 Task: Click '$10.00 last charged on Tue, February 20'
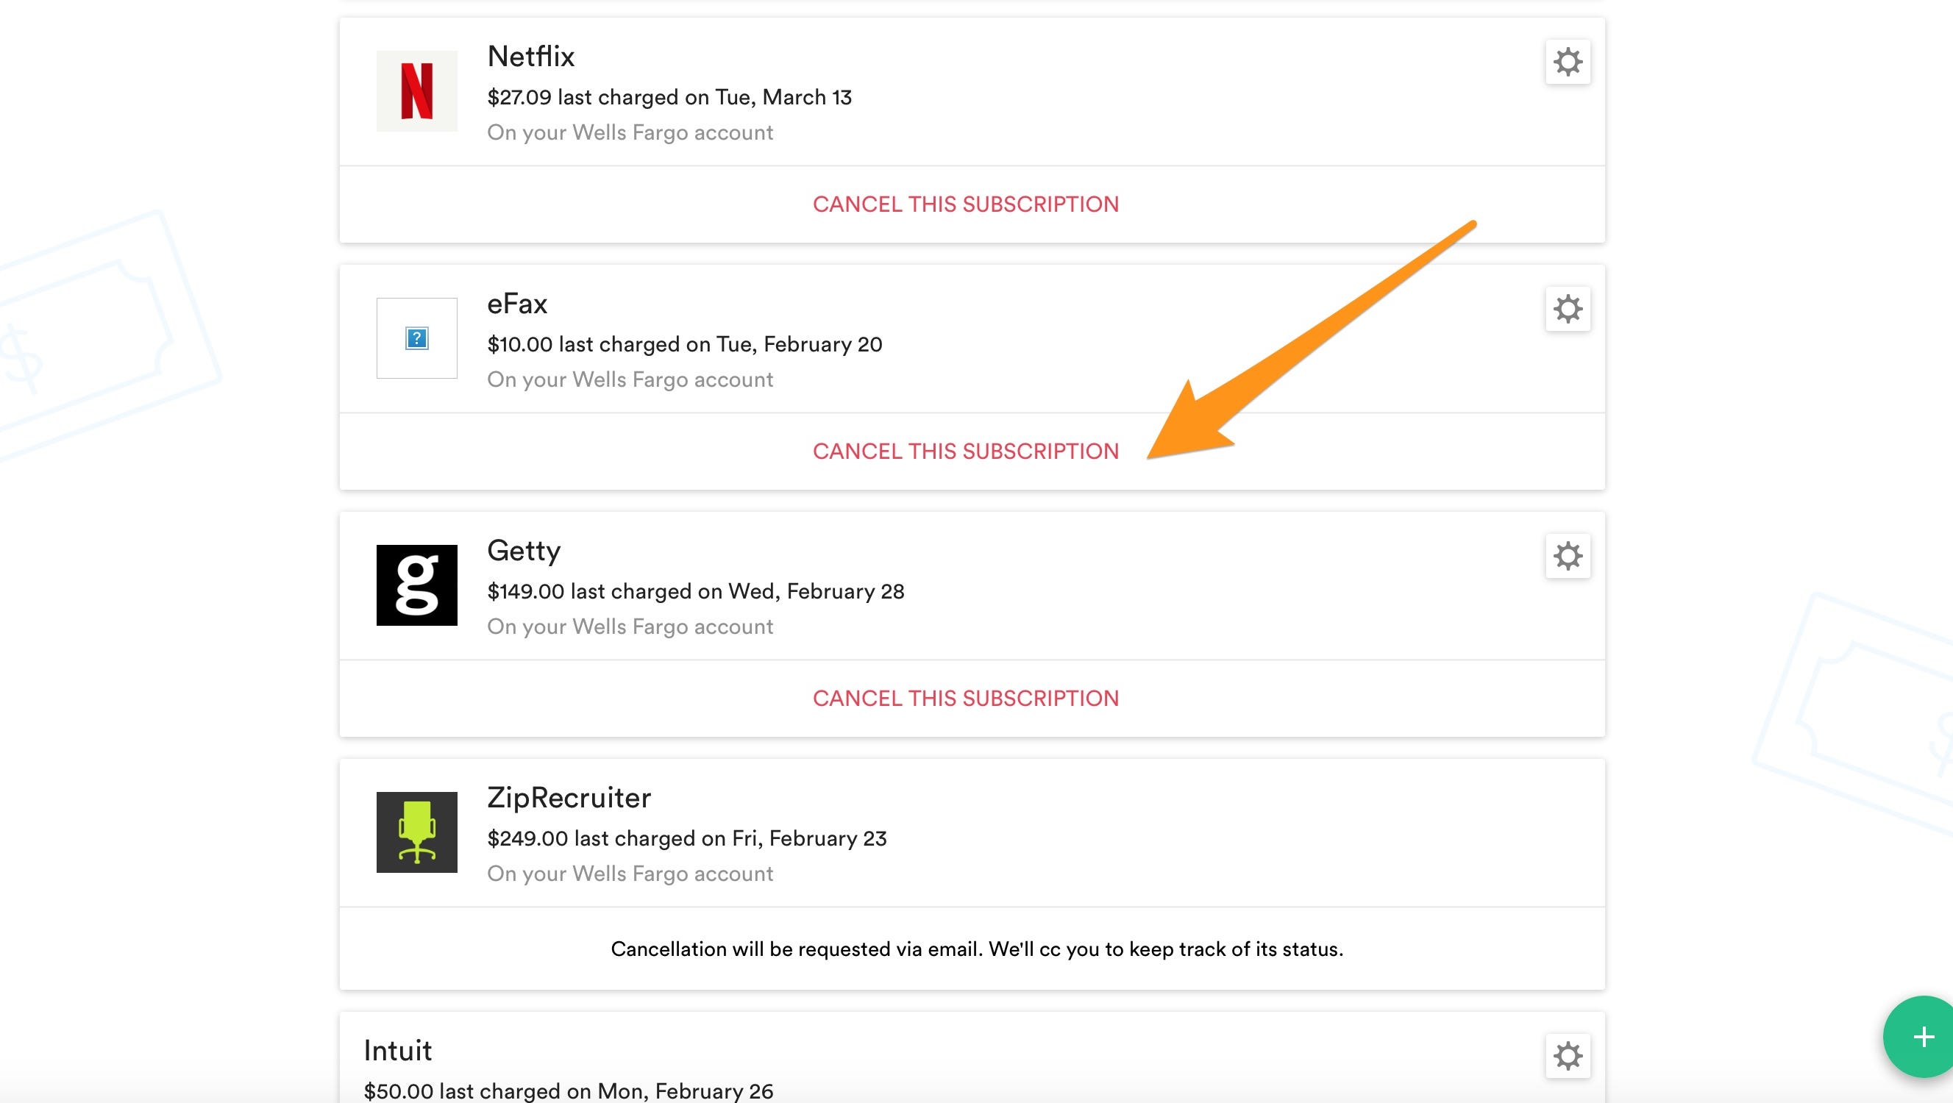[685, 344]
